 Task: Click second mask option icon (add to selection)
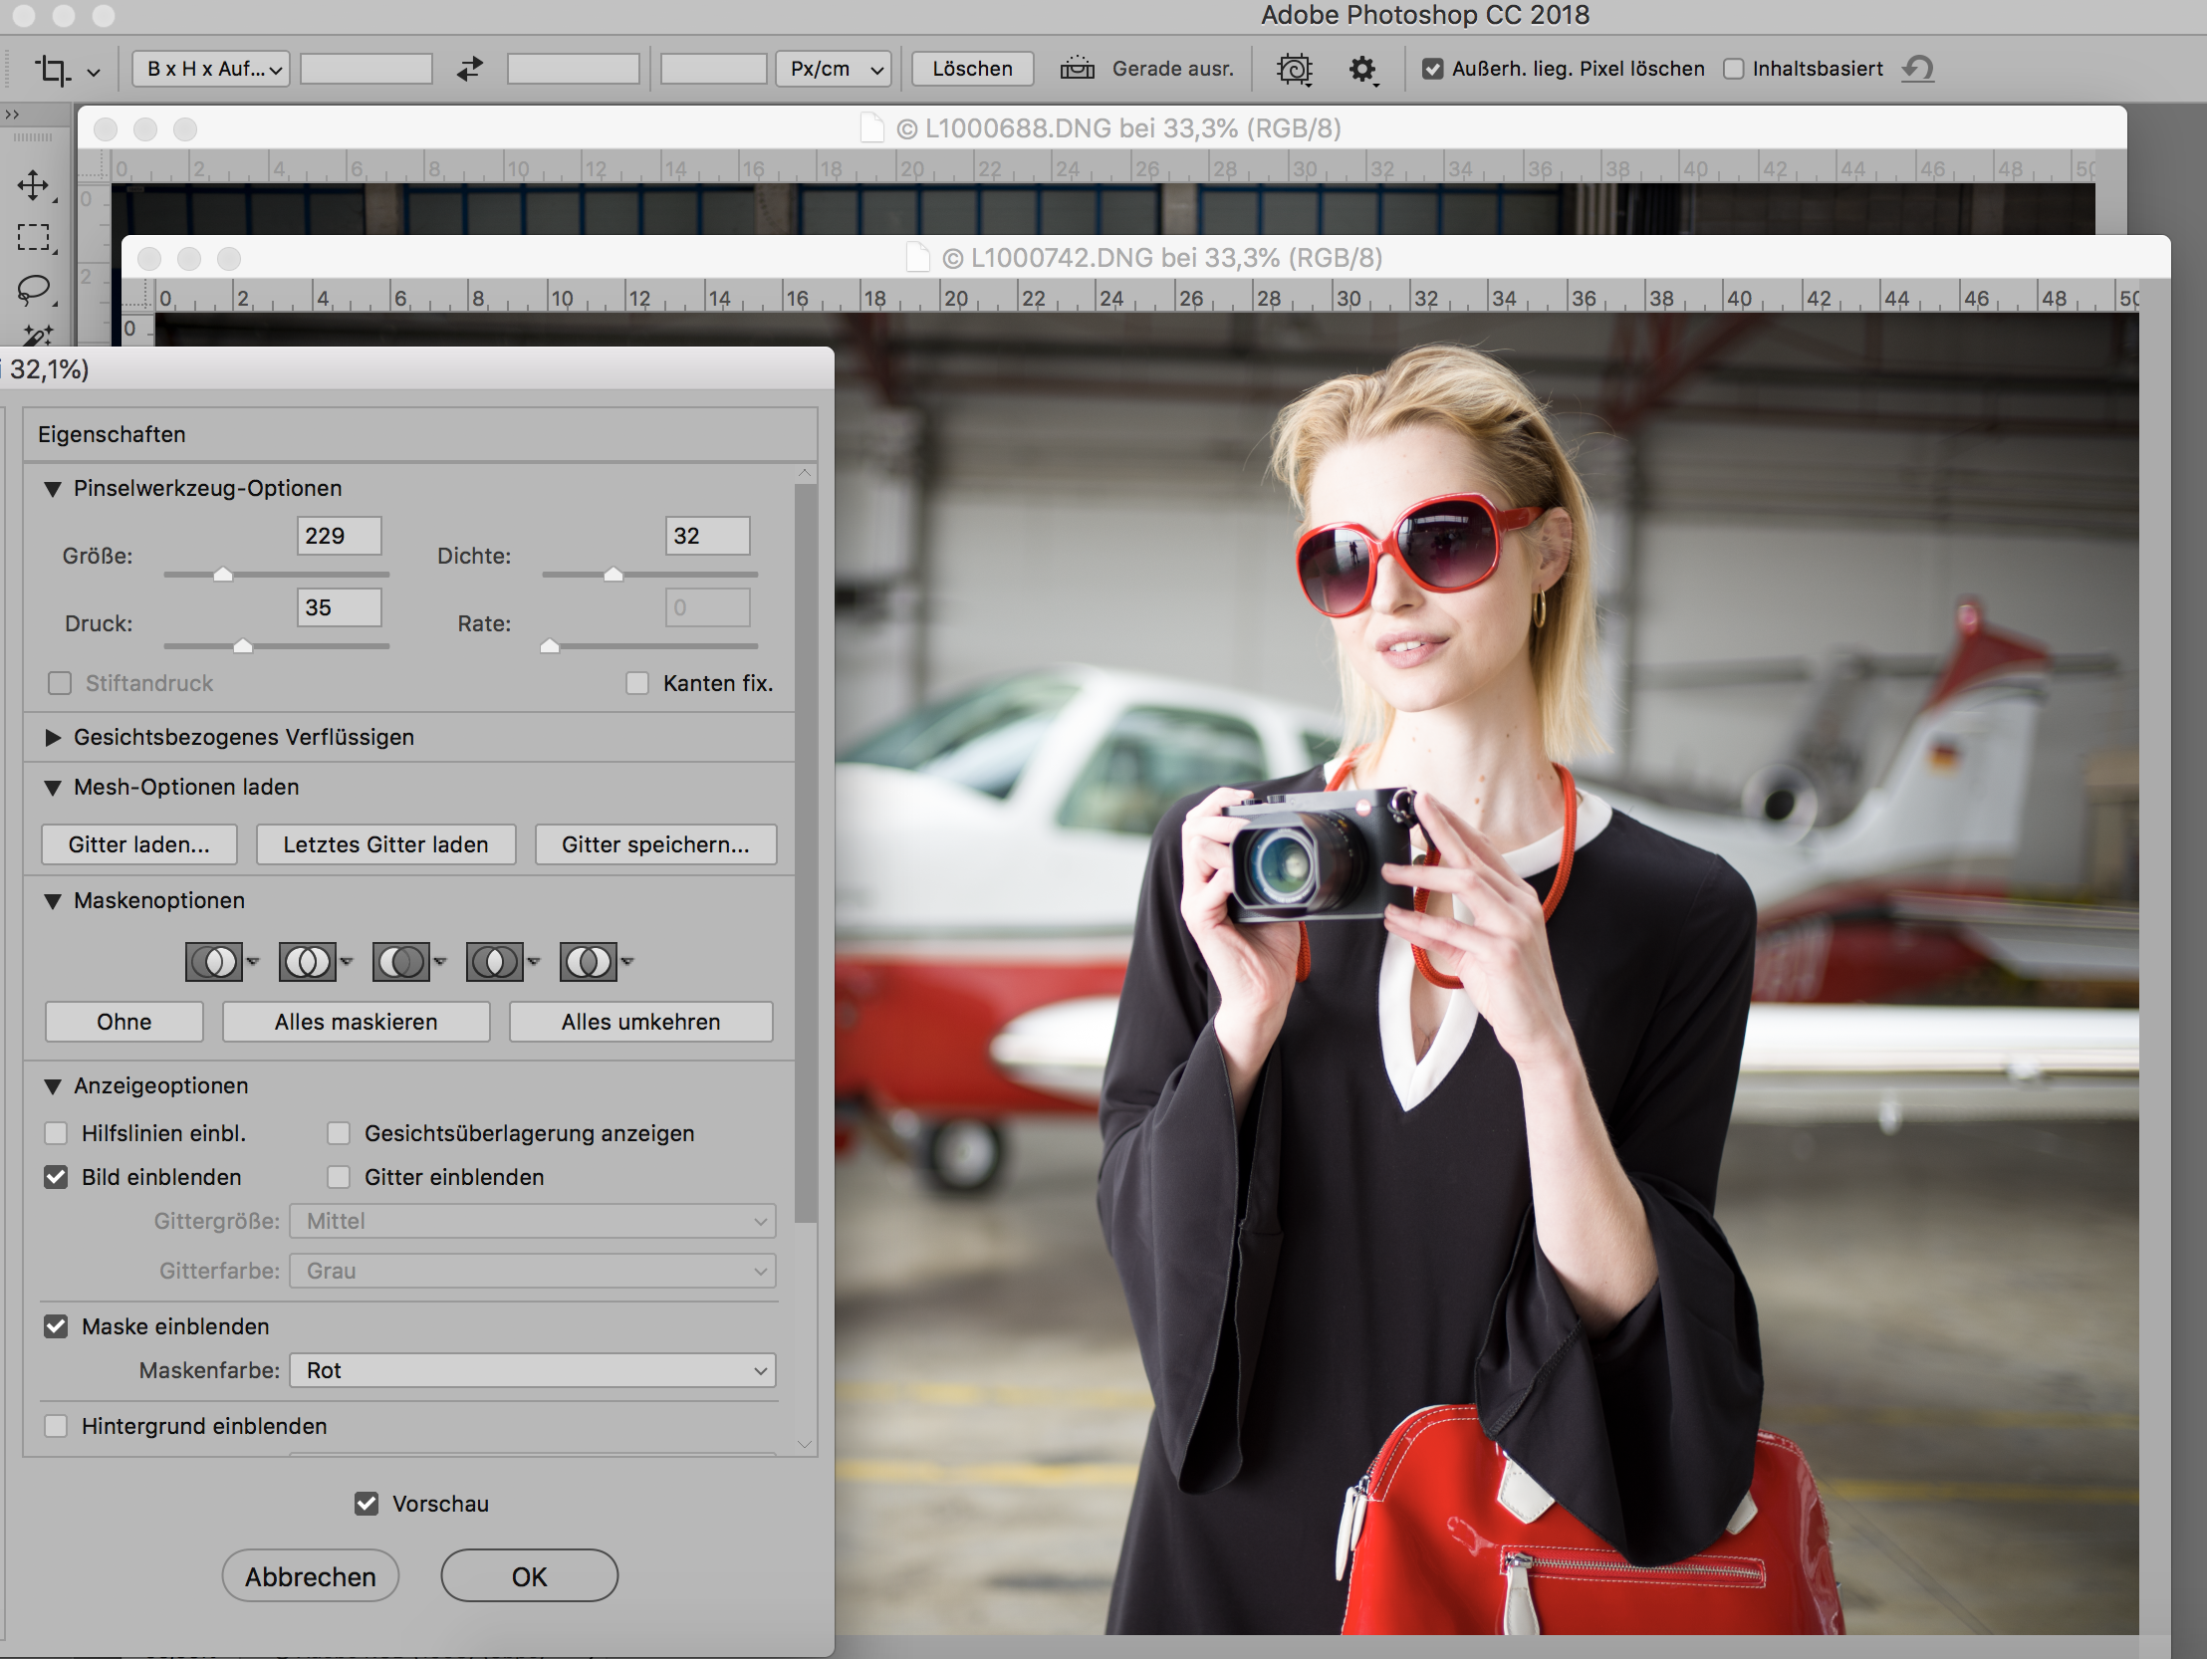pyautogui.click(x=308, y=962)
